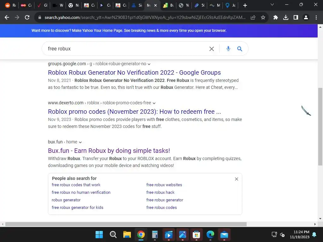
Task: Switch to the 'Si' tab
Action: click(x=137, y=5)
